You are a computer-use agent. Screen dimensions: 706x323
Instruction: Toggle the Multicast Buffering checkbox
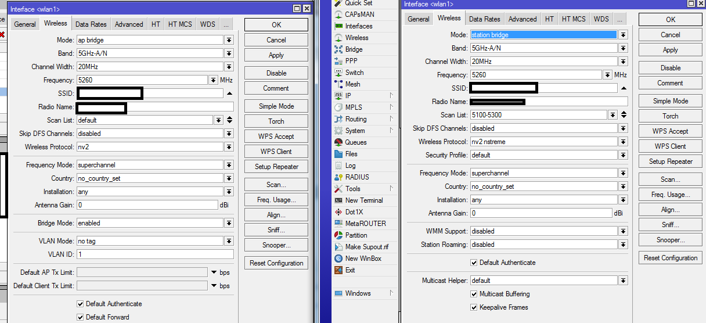[x=474, y=294]
